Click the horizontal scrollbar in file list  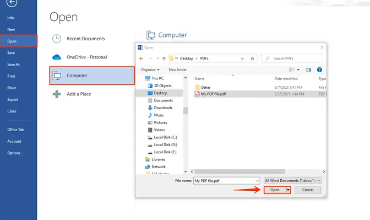(240, 171)
